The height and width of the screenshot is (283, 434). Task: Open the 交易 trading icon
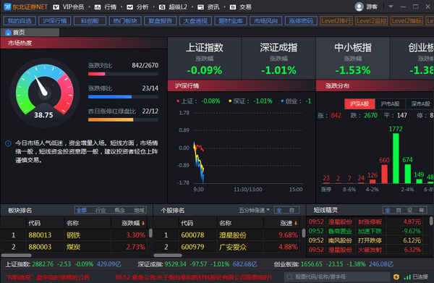click(x=233, y=7)
